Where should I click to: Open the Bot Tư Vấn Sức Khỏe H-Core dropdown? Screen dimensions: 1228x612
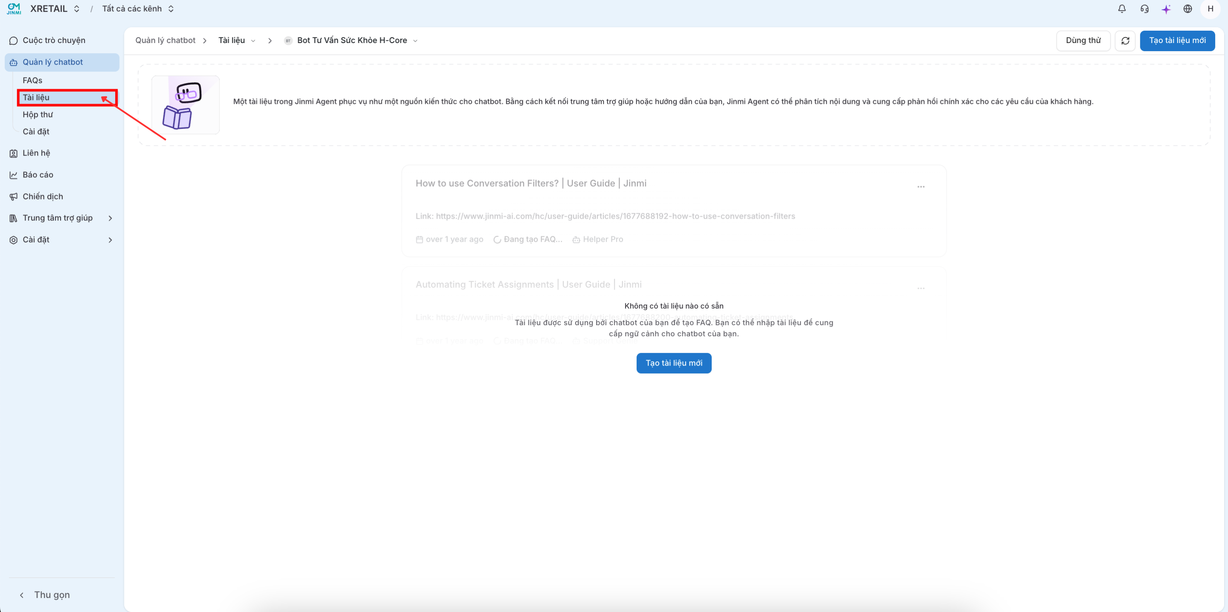click(x=415, y=41)
